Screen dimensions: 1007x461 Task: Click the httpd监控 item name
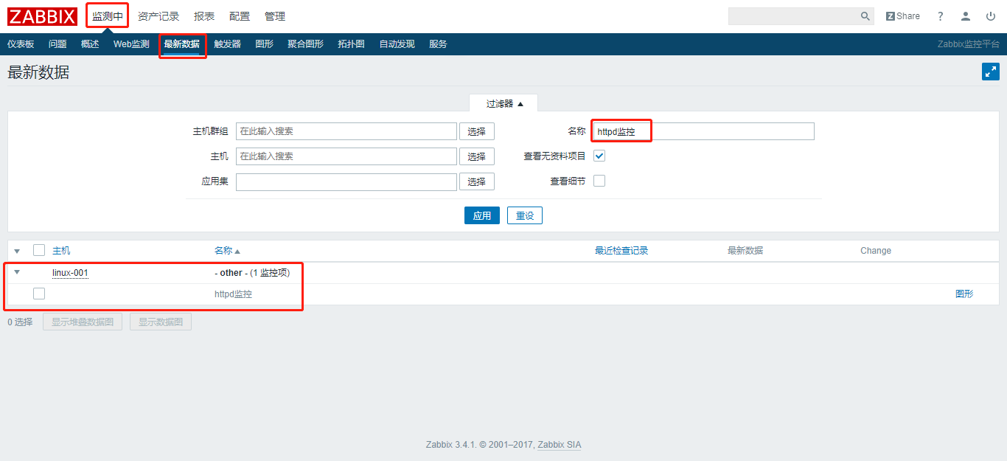click(x=233, y=294)
